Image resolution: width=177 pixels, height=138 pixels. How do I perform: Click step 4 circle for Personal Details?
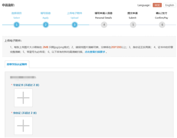click(x=104, y=25)
